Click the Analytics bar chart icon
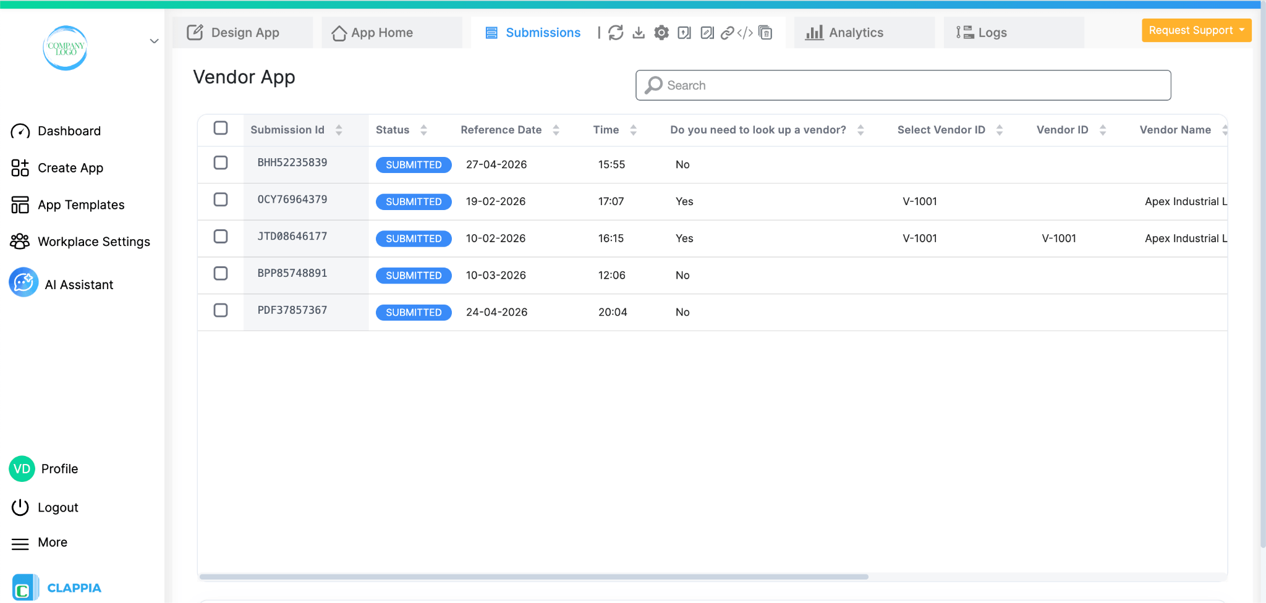This screenshot has width=1266, height=603. click(x=814, y=33)
